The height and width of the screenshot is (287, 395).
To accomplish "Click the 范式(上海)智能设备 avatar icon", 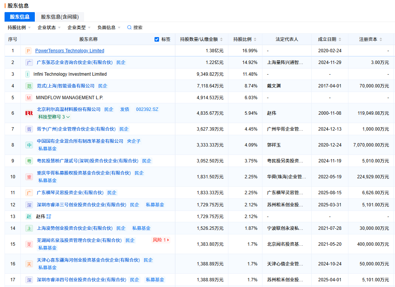I will pyautogui.click(x=29, y=86).
